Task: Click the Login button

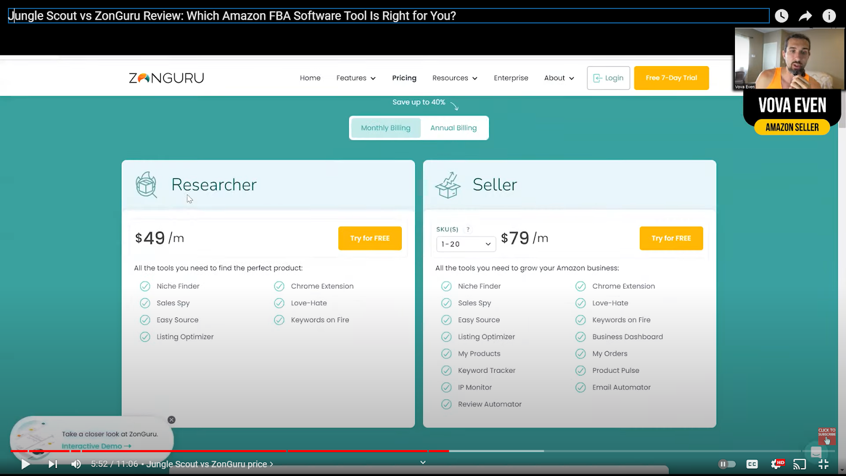Action: tap(608, 78)
